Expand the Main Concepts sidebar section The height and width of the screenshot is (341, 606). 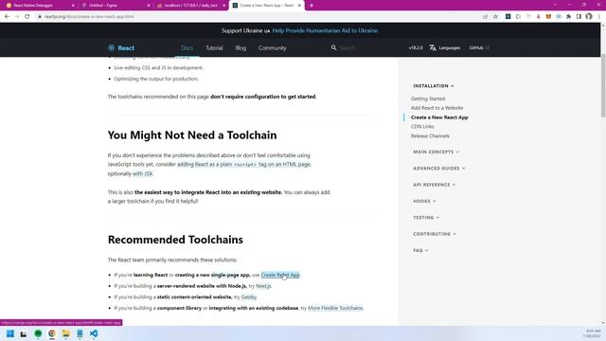pyautogui.click(x=436, y=152)
